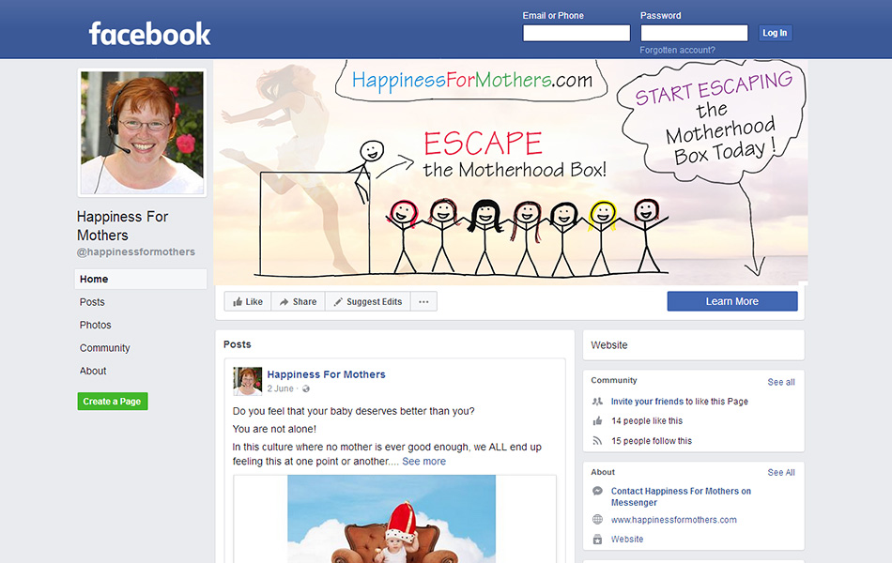Open the About sidebar tab

click(x=93, y=371)
